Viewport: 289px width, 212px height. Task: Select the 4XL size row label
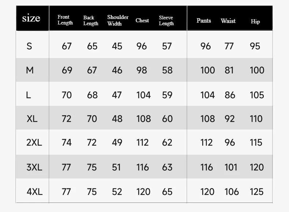[34, 192]
